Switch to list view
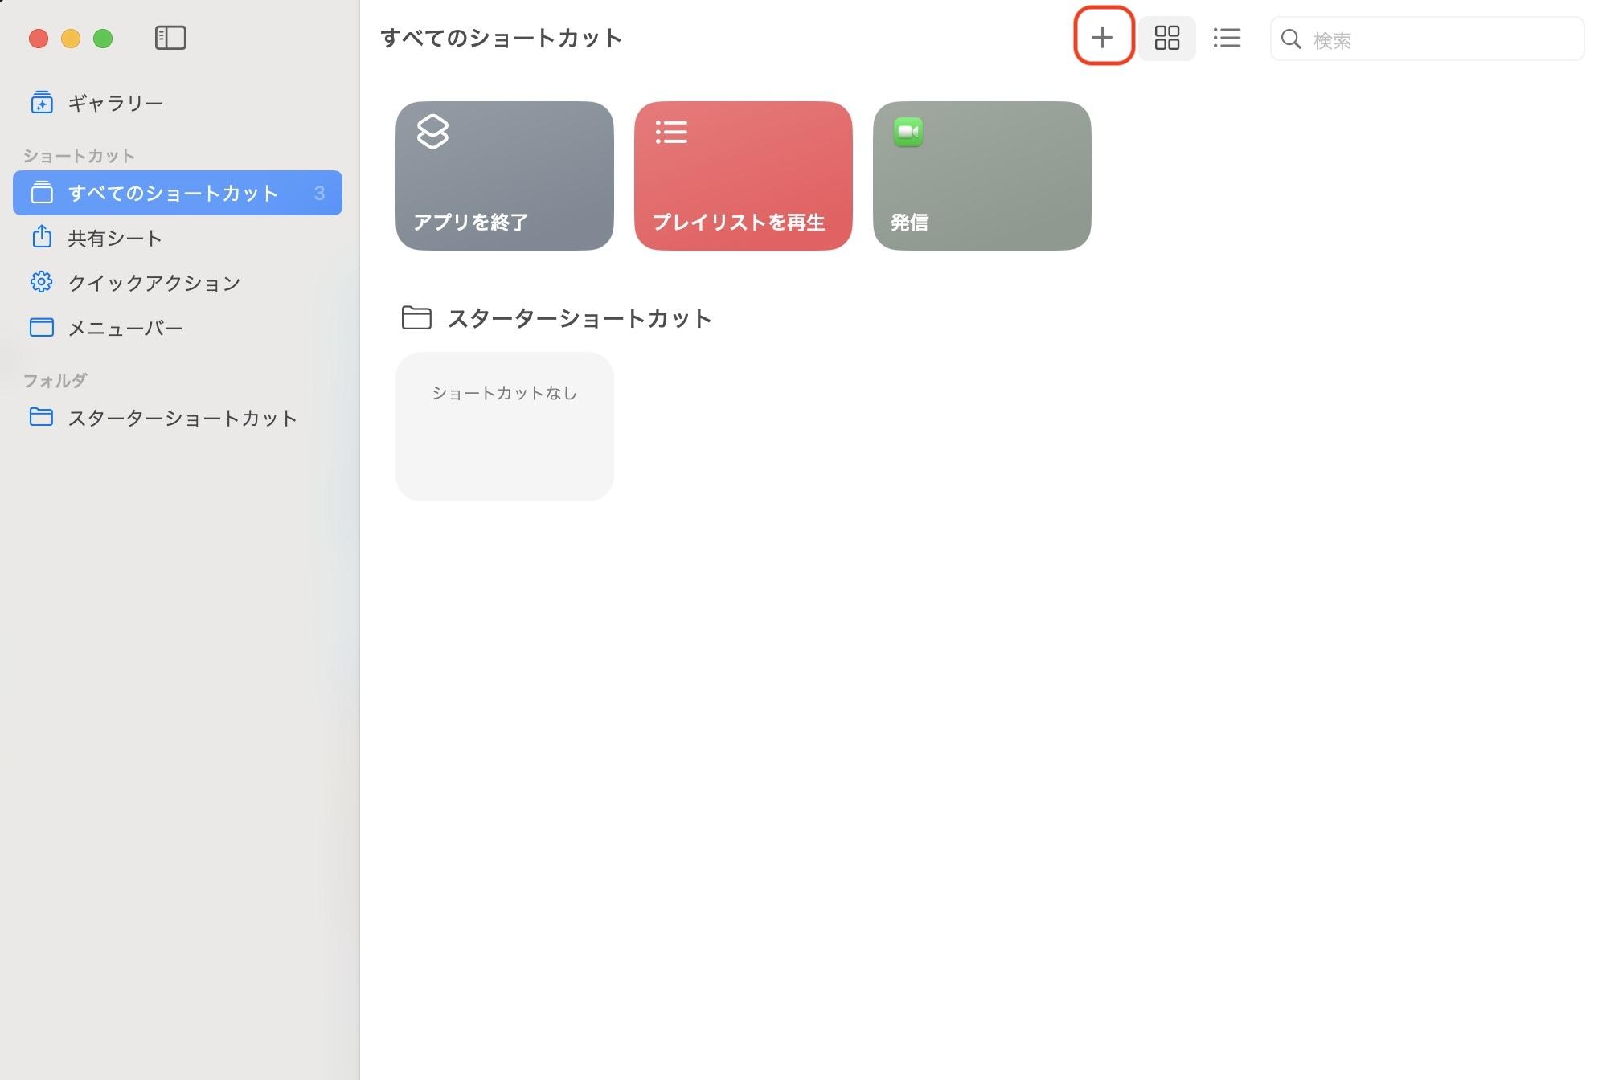Screen dimensions: 1598x1080 [1227, 38]
